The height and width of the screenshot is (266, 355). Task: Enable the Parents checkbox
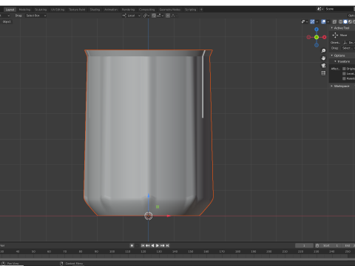pyautogui.click(x=344, y=78)
